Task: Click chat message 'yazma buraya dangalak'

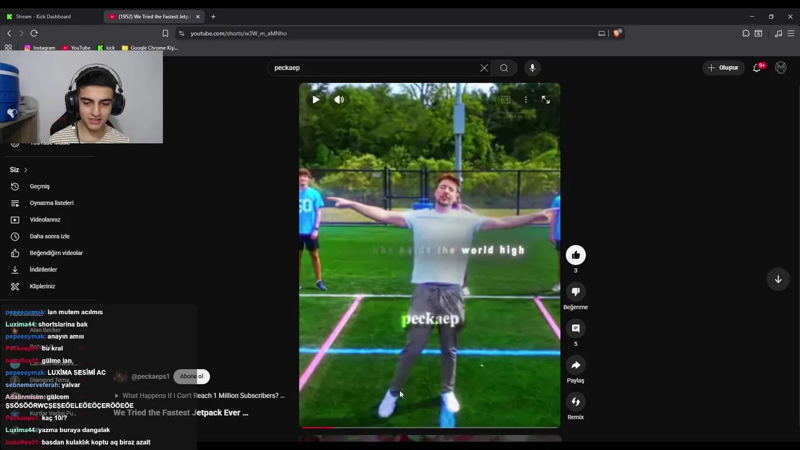Action: point(74,430)
